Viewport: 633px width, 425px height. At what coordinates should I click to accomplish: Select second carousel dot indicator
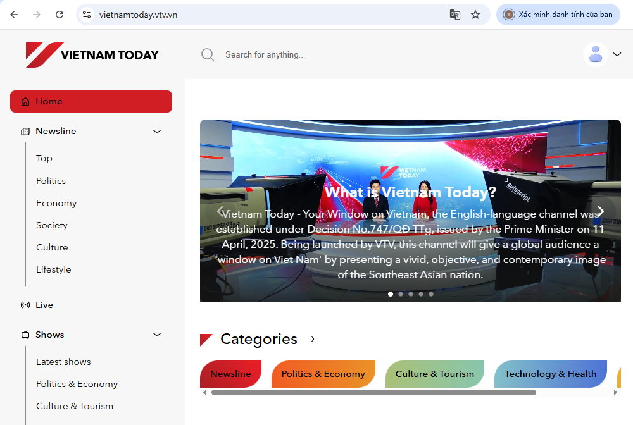click(401, 294)
